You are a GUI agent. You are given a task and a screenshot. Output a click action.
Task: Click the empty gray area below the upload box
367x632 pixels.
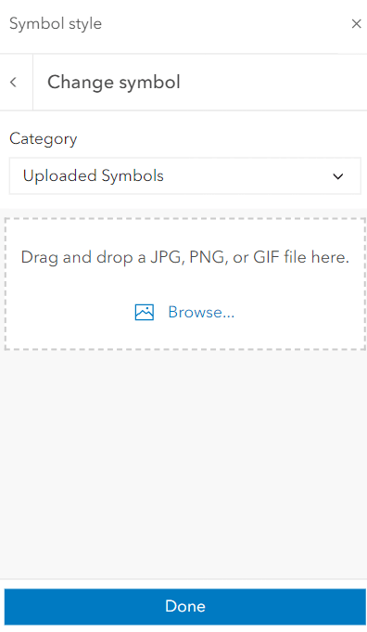coord(185,463)
